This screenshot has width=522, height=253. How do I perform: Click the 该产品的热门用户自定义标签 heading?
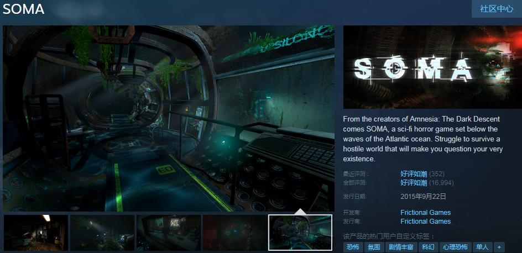(x=389, y=236)
